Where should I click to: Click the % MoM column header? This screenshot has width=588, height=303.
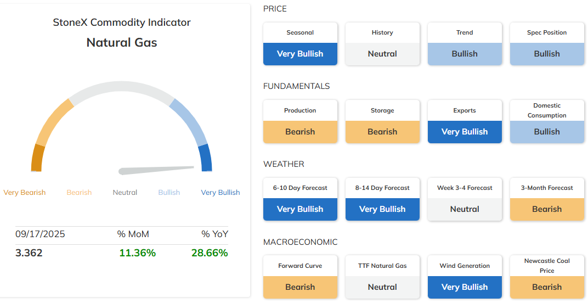click(133, 234)
